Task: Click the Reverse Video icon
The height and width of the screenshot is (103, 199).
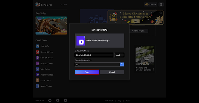Action: coord(38,63)
